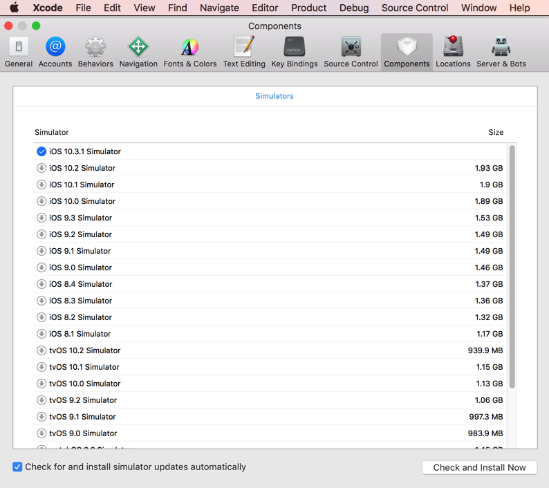Screen dimensions: 549x488
Task: Disable automatic simulator updates checkbox
Action: 17,467
